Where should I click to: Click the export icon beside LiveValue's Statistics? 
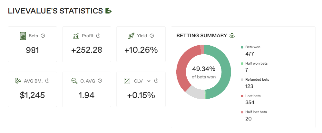pyautogui.click(x=109, y=11)
